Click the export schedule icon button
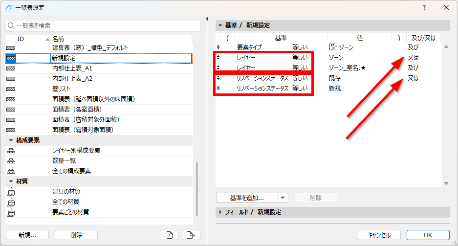Viewport: 458px width, 246px height. click(x=191, y=235)
